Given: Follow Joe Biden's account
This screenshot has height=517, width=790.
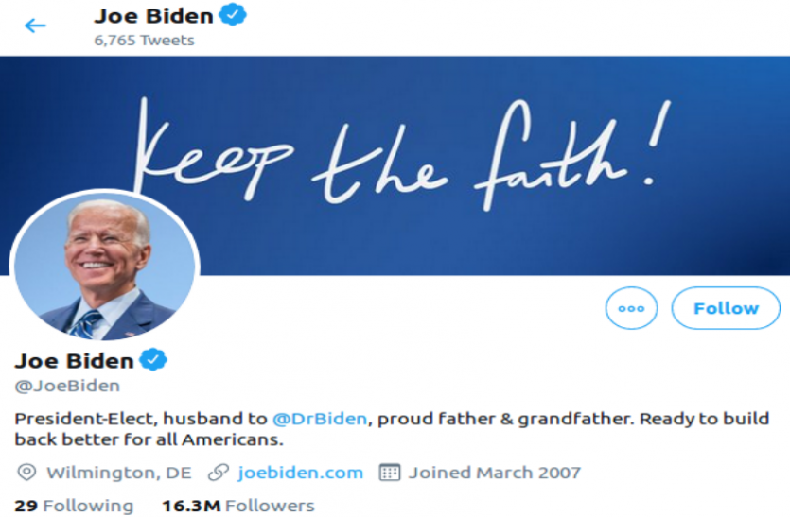Looking at the screenshot, I should (726, 308).
